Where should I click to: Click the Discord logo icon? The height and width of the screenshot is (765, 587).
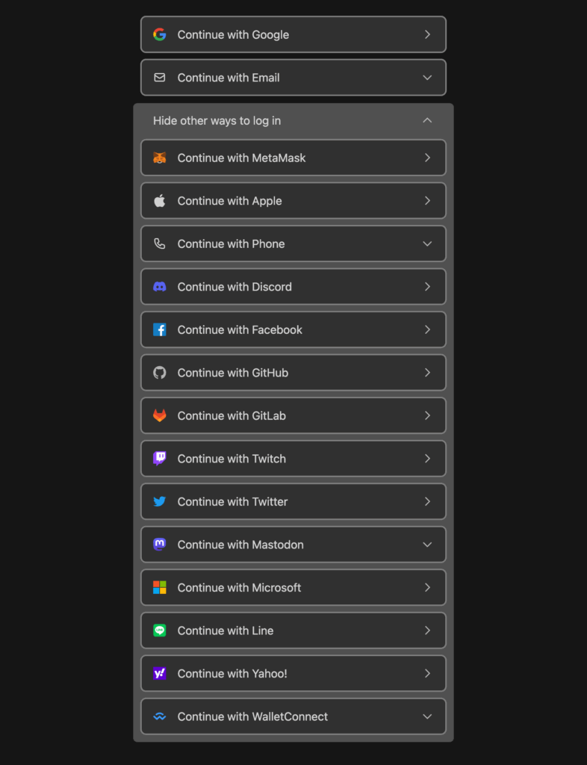159,286
